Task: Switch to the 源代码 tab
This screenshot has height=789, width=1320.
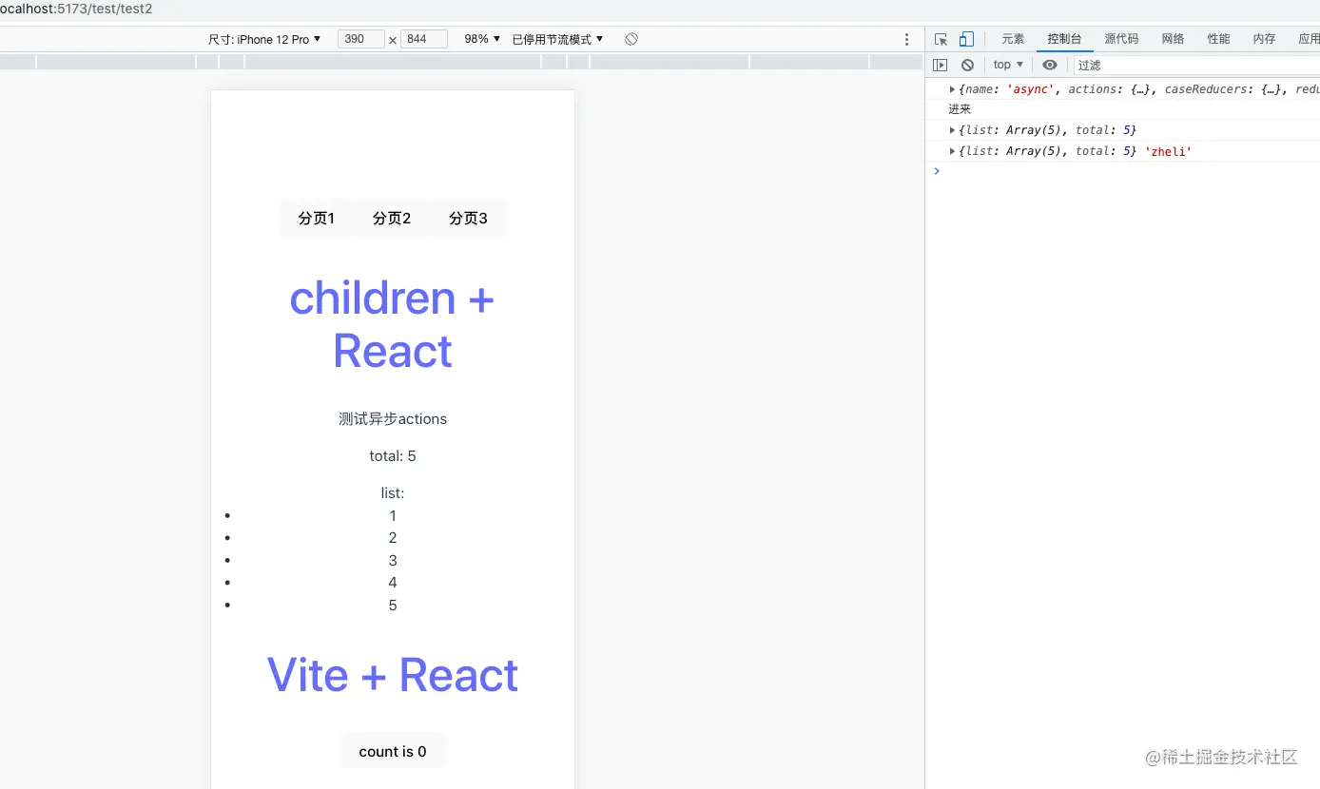Action: pos(1121,39)
